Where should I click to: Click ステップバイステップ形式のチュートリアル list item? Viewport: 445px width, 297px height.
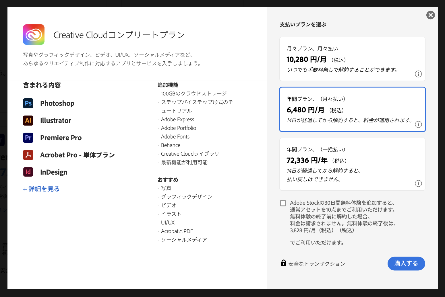197,106
